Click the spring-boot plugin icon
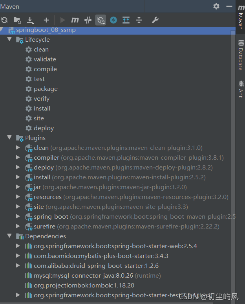Viewport: 245px width, 304px height. (29, 217)
